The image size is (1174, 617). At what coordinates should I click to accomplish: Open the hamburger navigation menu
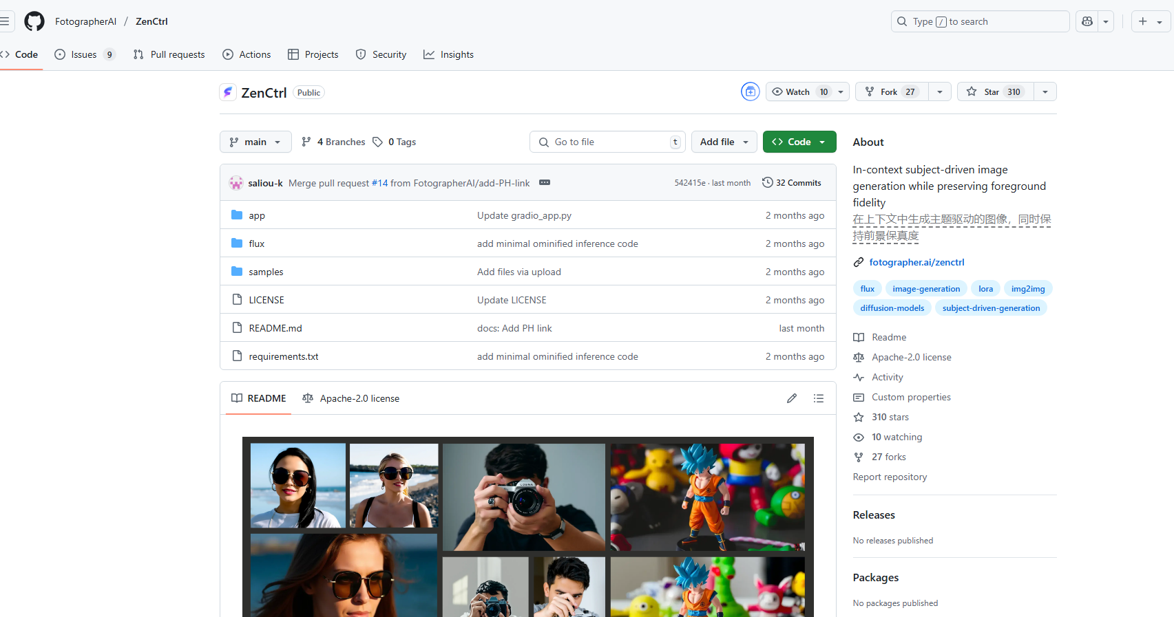[x=5, y=21]
